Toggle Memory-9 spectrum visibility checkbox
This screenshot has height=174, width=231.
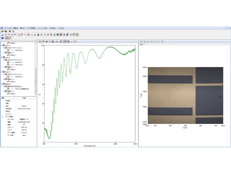pos(8,77)
